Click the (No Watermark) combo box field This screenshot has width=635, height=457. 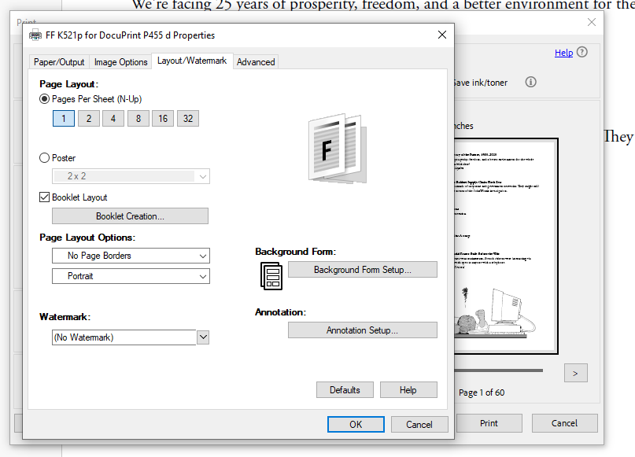click(124, 337)
